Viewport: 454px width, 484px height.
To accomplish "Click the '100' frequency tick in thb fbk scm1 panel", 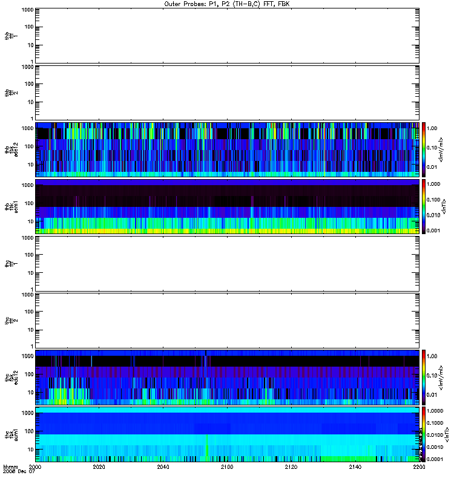I will click(x=29, y=203).
